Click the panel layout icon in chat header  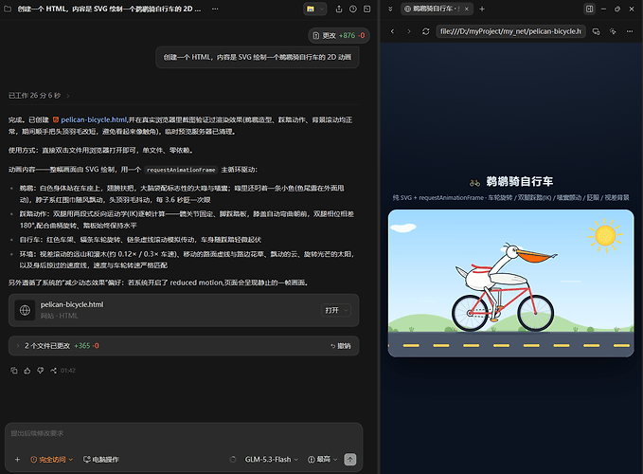click(x=367, y=9)
